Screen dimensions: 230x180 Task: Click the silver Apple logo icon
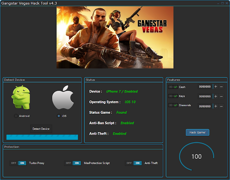(63, 97)
